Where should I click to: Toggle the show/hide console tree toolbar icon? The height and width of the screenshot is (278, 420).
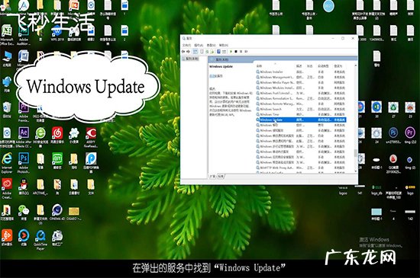tap(195, 52)
